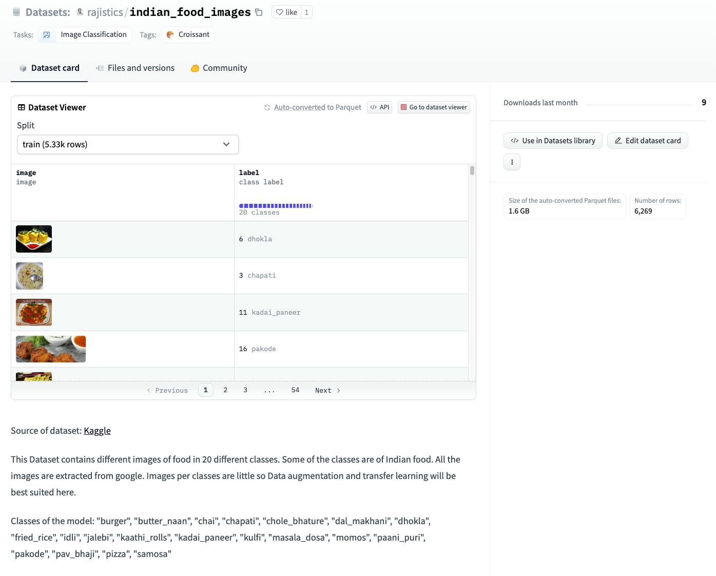The width and height of the screenshot is (716, 576).
Task: Copy the dataset name with the copy icon
Action: pyautogui.click(x=259, y=12)
